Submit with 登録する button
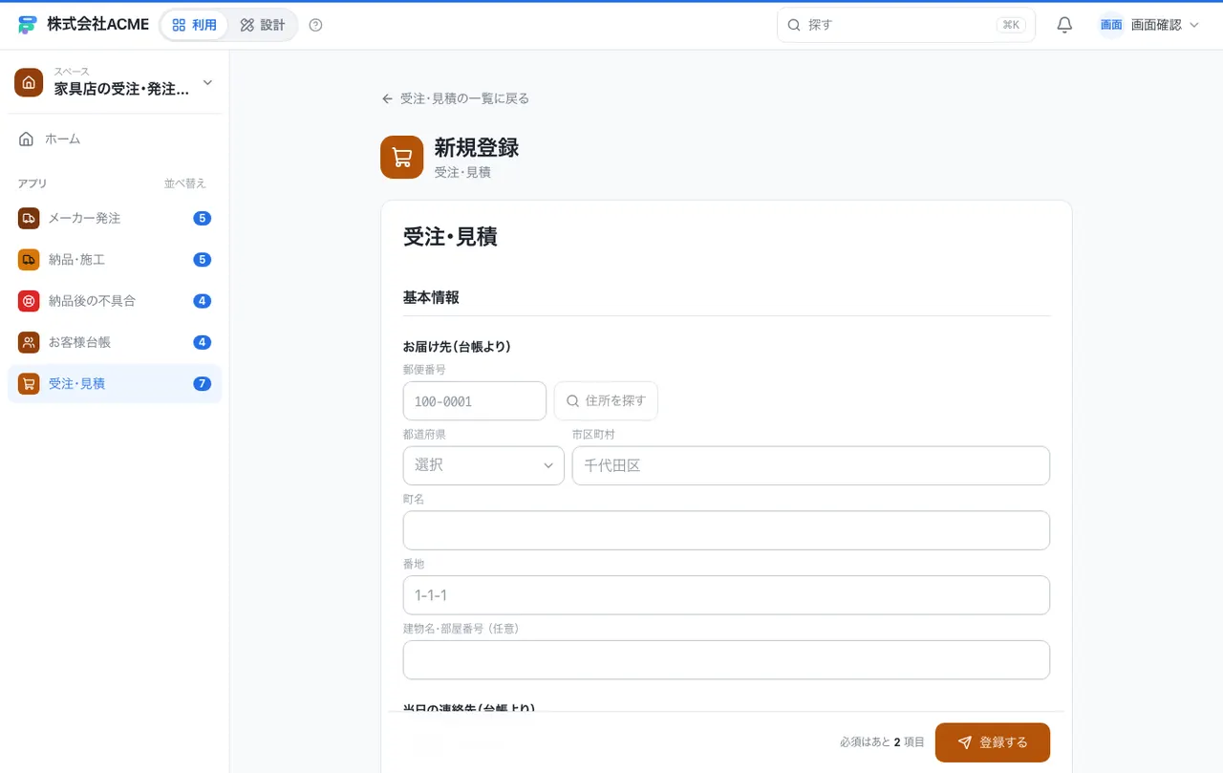This screenshot has height=773, width=1223. [x=992, y=742]
